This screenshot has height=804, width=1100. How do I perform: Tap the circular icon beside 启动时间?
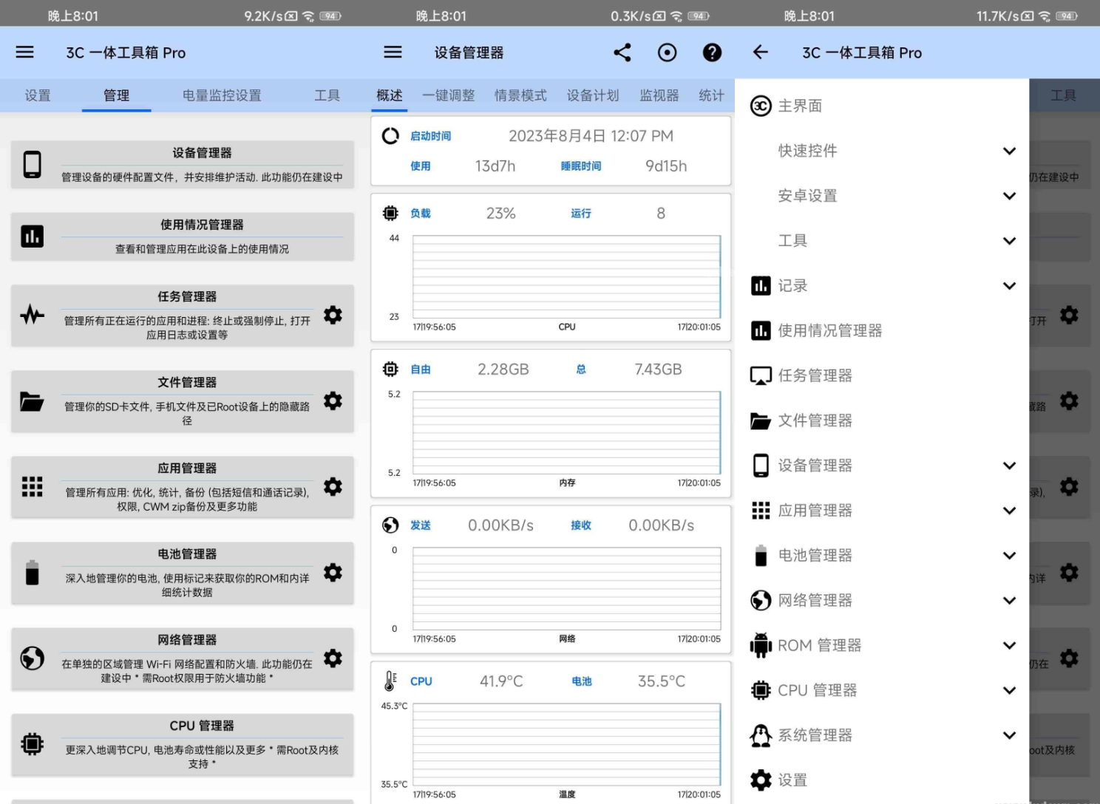tap(390, 136)
